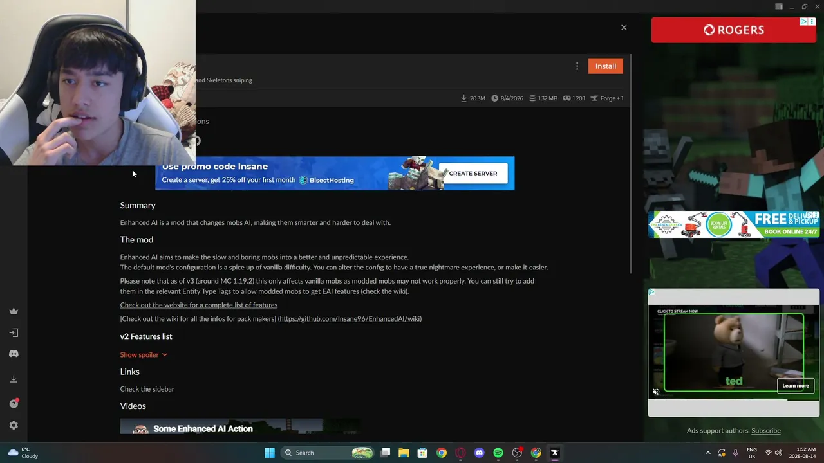
Task: Click the microphone tray icon
Action: [735, 453]
